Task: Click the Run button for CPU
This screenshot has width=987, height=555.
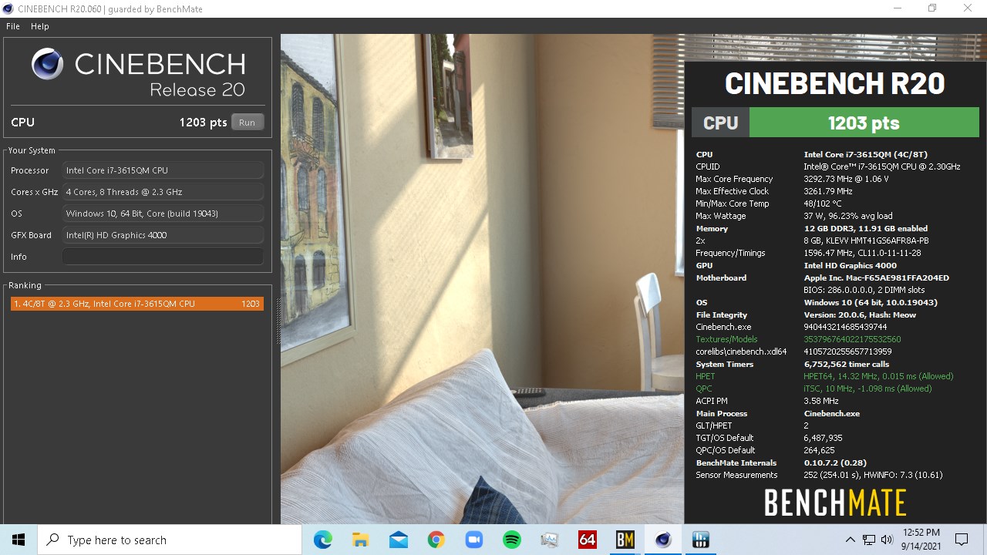Action: pyautogui.click(x=247, y=123)
